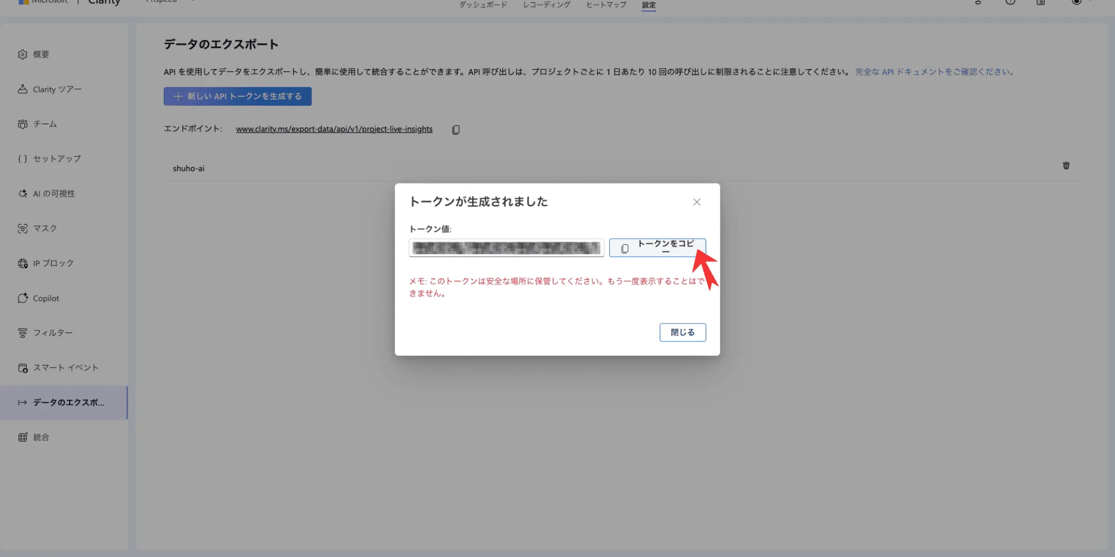This screenshot has width=1115, height=557.
Task: Click the 概要 gear icon
Action: click(22, 54)
